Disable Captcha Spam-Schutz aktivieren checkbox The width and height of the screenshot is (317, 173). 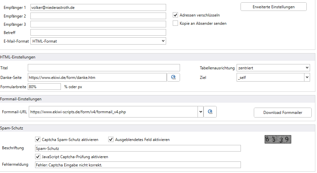click(x=38, y=140)
